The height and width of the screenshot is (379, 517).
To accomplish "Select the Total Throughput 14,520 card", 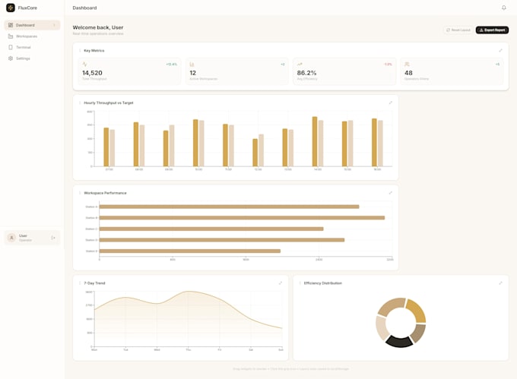I will point(129,71).
